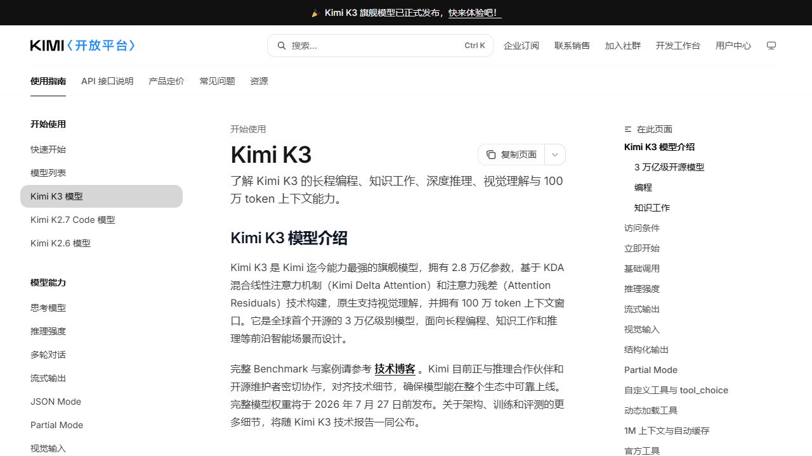Viewport: 812px width, 456px height.
Task: Go to the 常见问题 tab
Action: point(217,81)
